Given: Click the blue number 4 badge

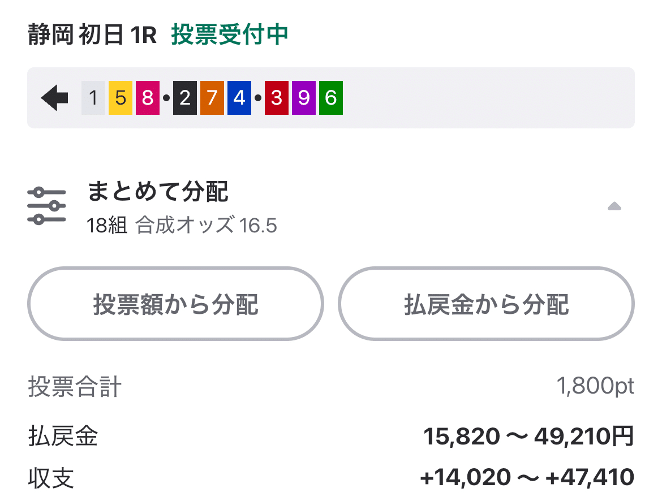Looking at the screenshot, I should tap(239, 97).
